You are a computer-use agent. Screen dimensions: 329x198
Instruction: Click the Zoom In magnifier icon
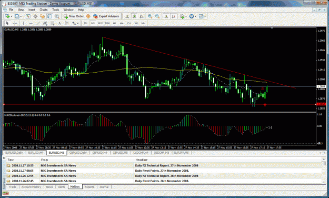pos(150,16)
